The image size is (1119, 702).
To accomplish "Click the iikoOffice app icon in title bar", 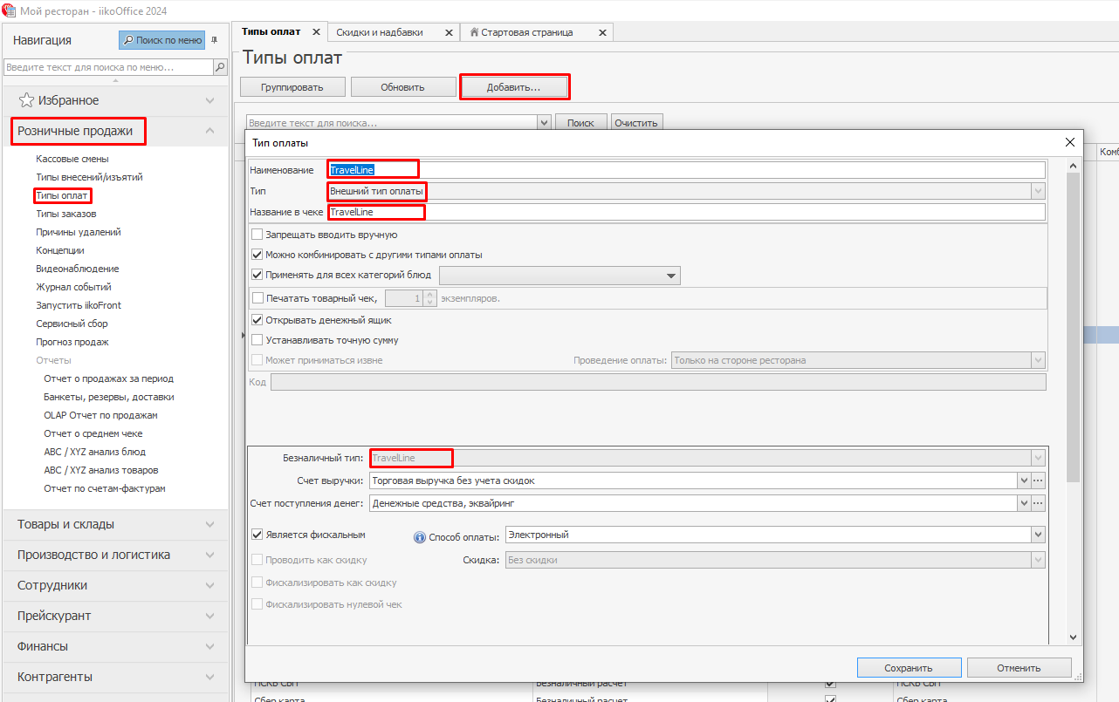I will [10, 10].
